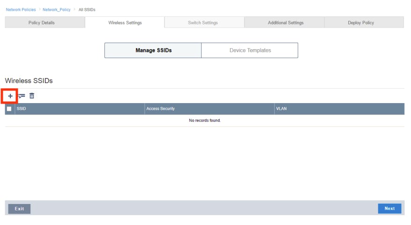
Task: Click the select existing SSID list icon
Action: coord(22,96)
